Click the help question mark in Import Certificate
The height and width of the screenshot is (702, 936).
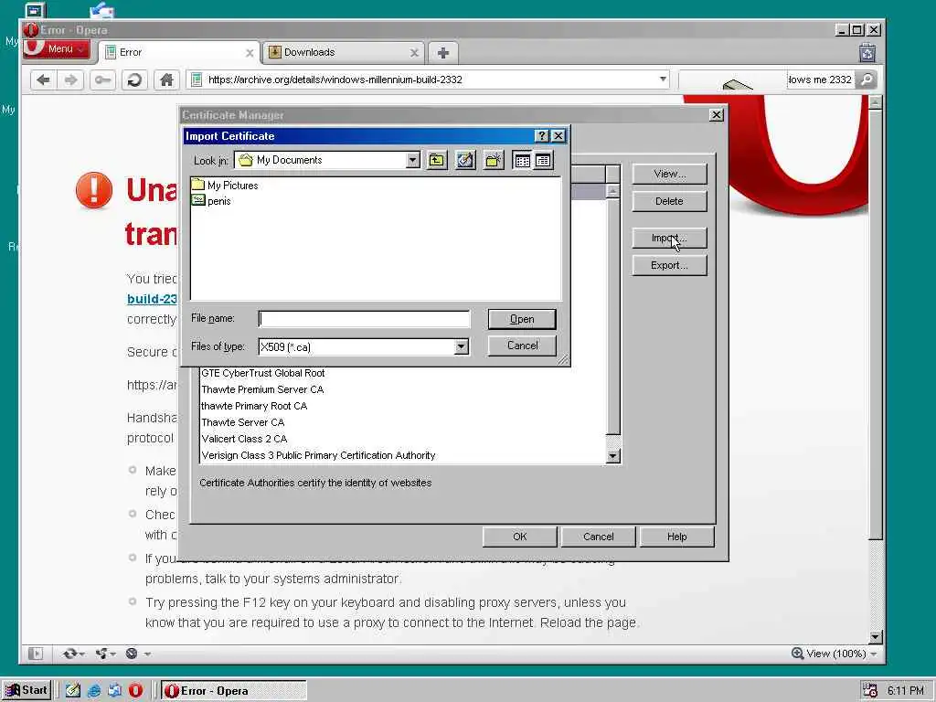[541, 136]
